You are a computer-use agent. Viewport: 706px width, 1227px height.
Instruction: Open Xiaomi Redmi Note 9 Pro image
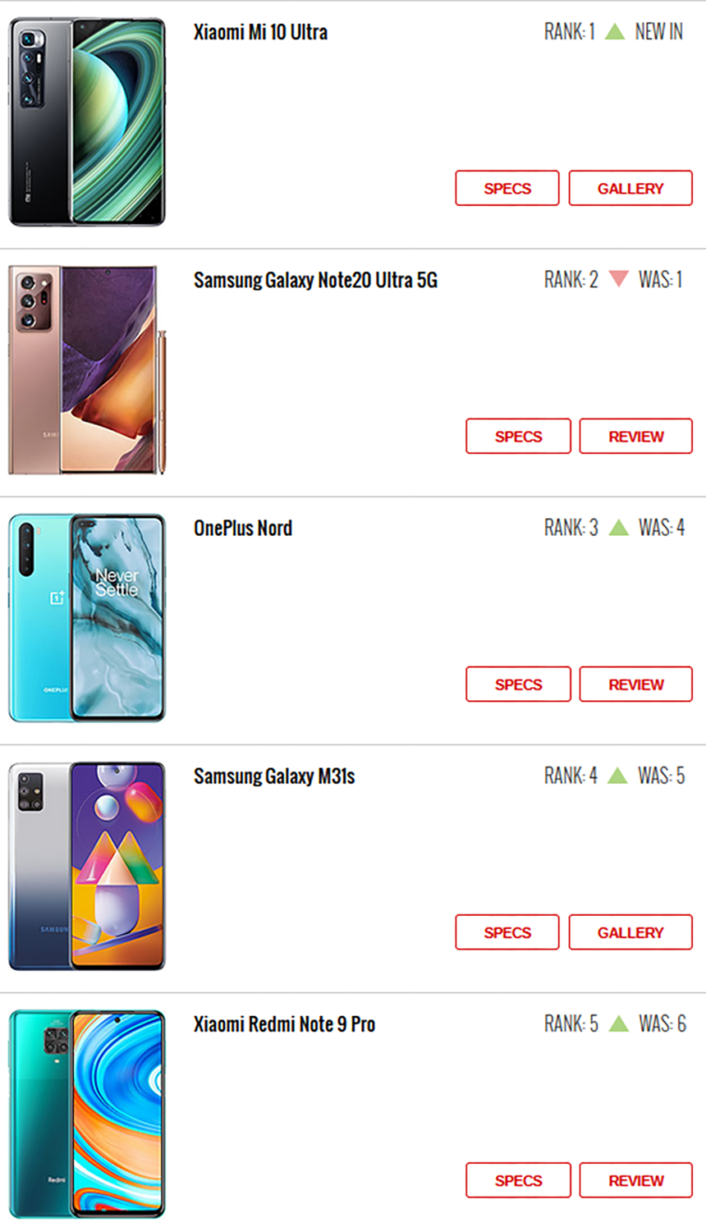87,1114
